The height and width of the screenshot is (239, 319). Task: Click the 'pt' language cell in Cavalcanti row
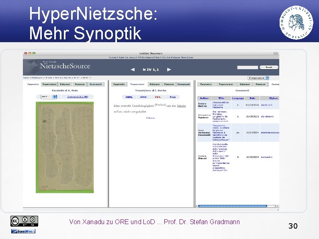(238, 133)
